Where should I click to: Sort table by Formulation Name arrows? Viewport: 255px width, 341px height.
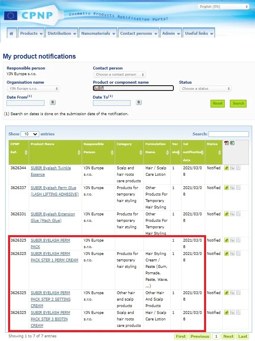pyautogui.click(x=167, y=152)
